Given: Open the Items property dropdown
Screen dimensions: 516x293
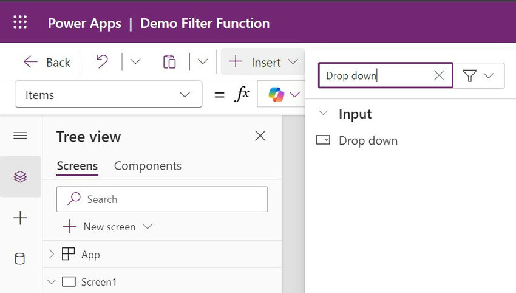Looking at the screenshot, I should pyautogui.click(x=109, y=95).
